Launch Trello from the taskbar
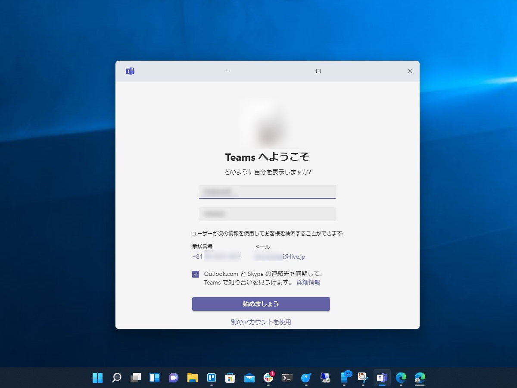Viewport: 517px width, 388px height. pyautogui.click(x=211, y=378)
